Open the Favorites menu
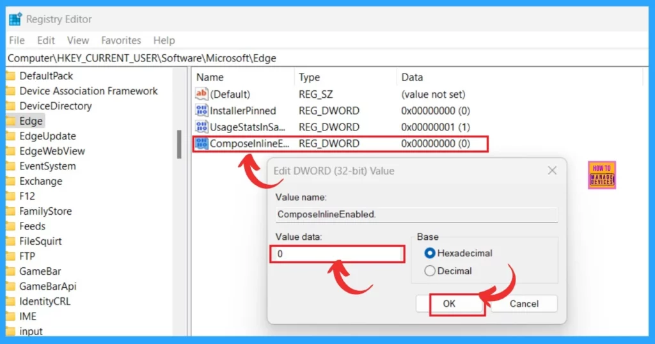Viewport: 655px width, 344px height. click(x=121, y=40)
